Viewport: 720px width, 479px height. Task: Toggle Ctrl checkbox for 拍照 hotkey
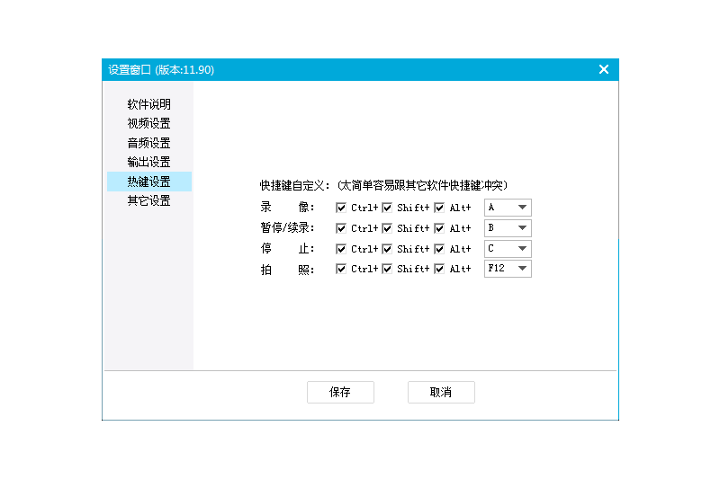(x=341, y=269)
